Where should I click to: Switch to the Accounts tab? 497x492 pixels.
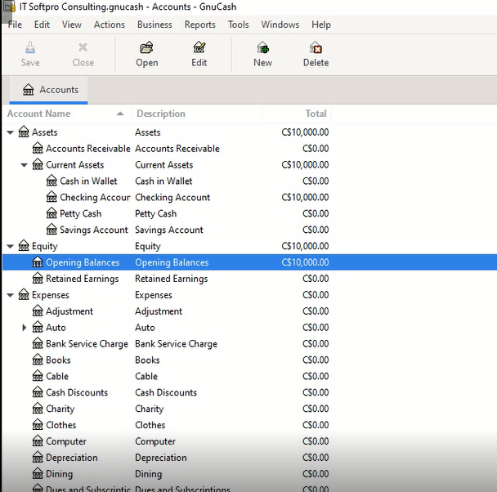(51, 90)
